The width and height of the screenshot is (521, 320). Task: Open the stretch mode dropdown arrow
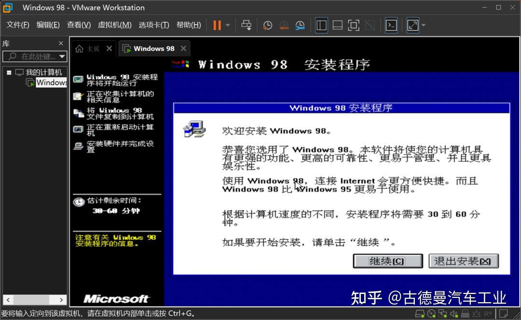point(422,25)
